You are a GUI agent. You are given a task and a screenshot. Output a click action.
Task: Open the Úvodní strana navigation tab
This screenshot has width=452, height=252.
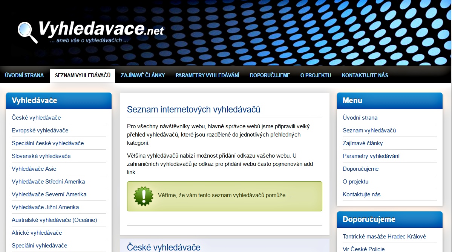(25, 75)
